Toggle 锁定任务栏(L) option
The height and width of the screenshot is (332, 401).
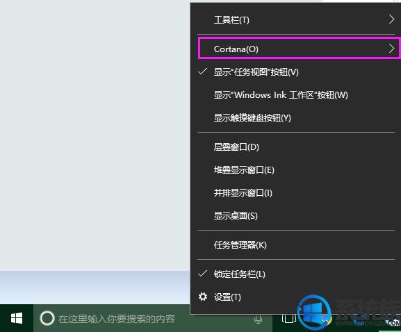click(296, 274)
